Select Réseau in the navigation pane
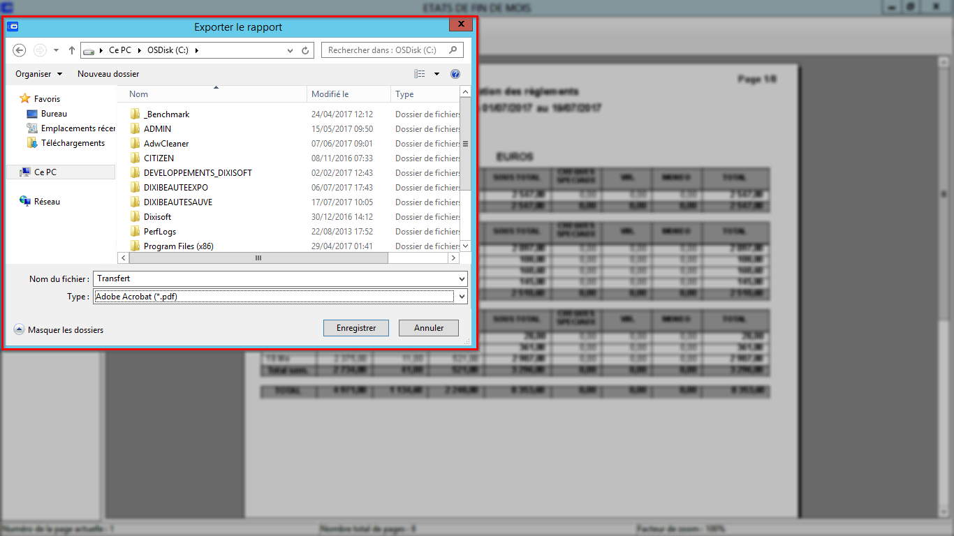This screenshot has height=536, width=954. coord(41,202)
